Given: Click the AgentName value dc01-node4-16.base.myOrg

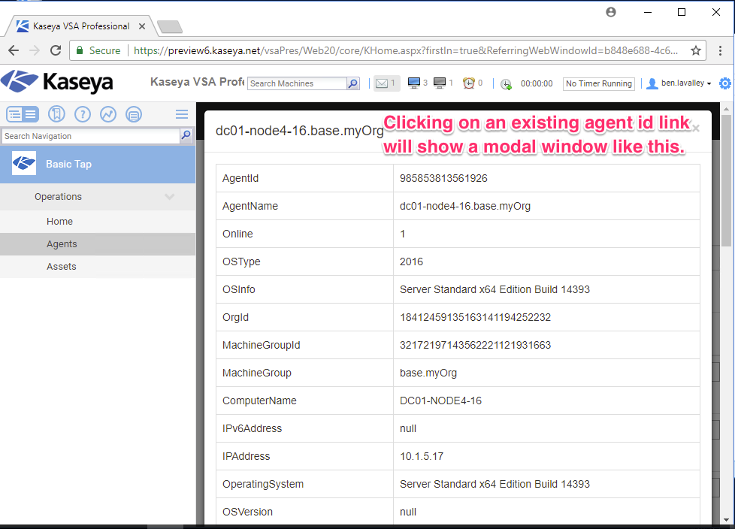Looking at the screenshot, I should [x=465, y=206].
